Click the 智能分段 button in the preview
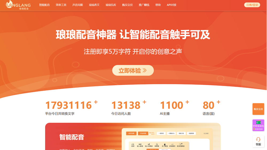The height and width of the screenshot is (150, 267). pyautogui.click(x=181, y=133)
